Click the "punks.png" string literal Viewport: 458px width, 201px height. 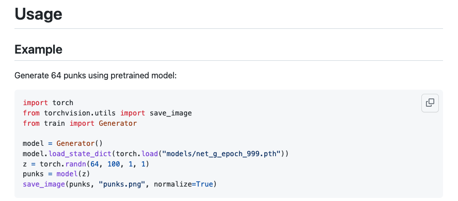point(124,185)
